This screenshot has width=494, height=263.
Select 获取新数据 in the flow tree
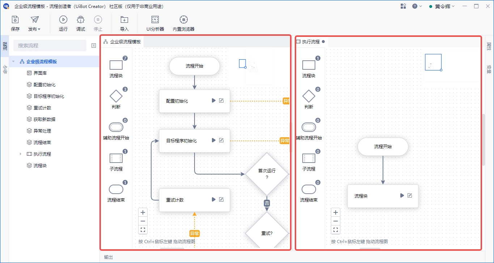tap(44, 119)
